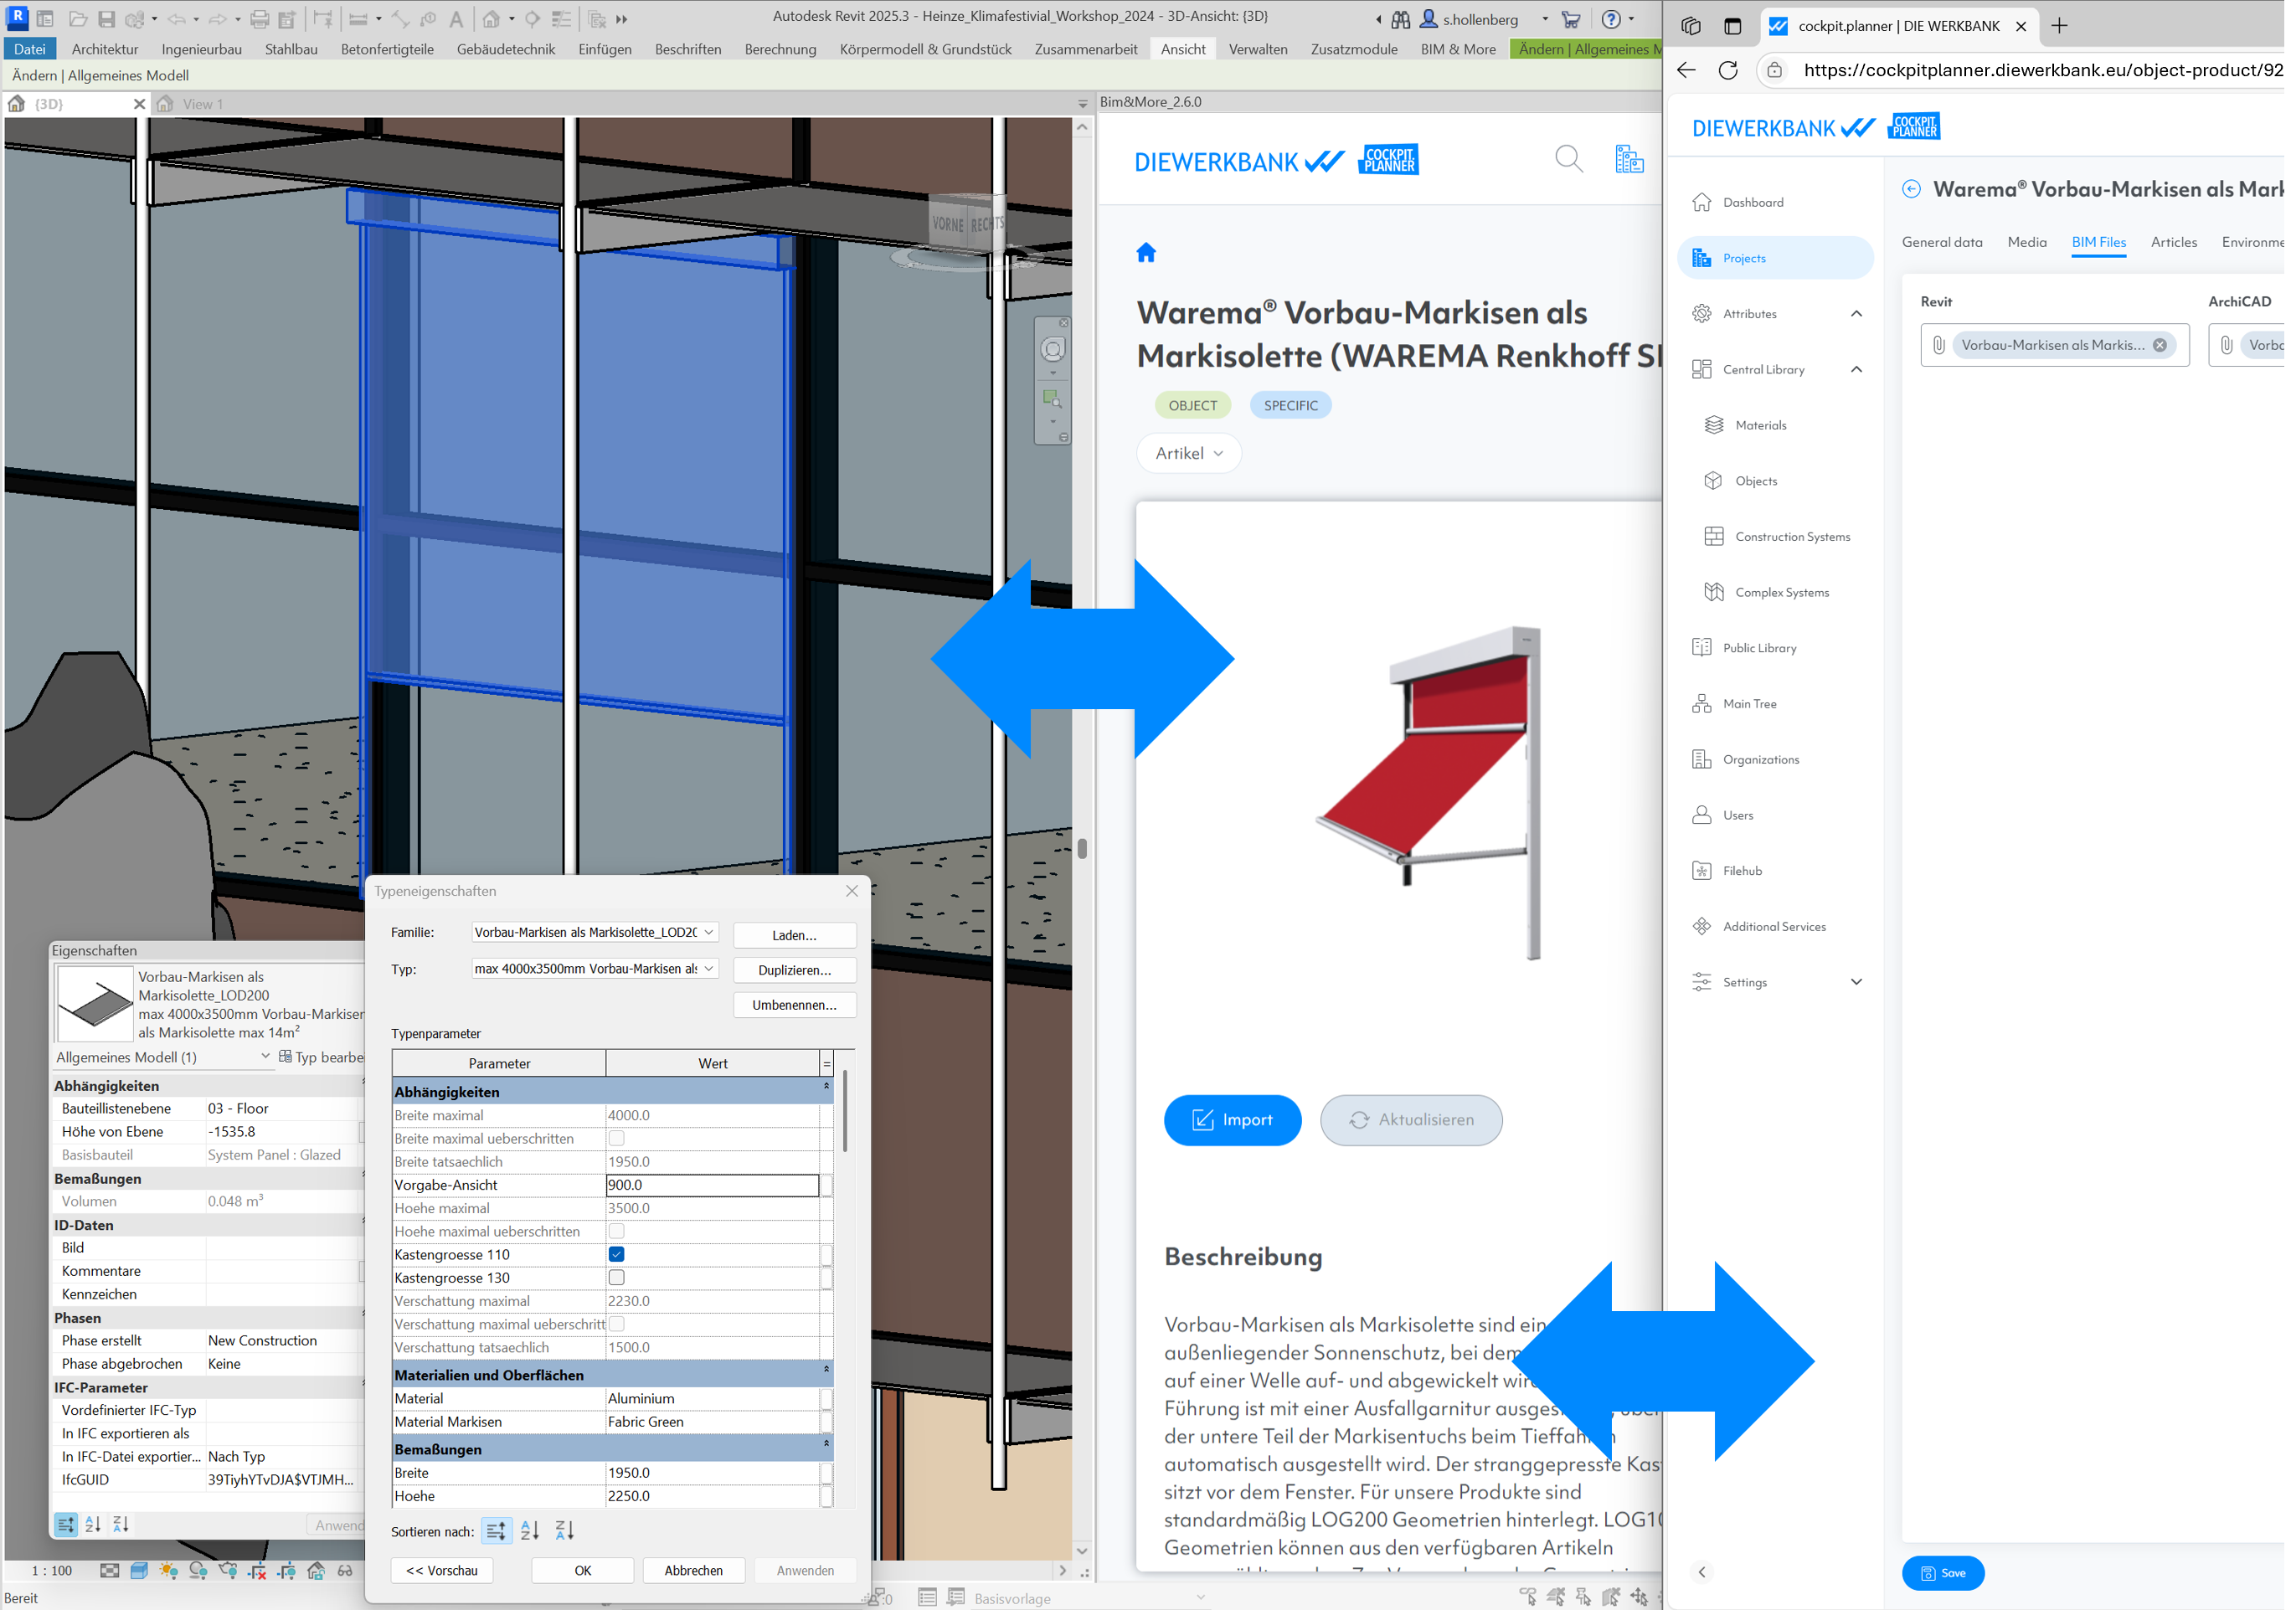Viewport: 2296px width, 1610px height.
Task: Switch to the General data tab
Action: [1942, 243]
